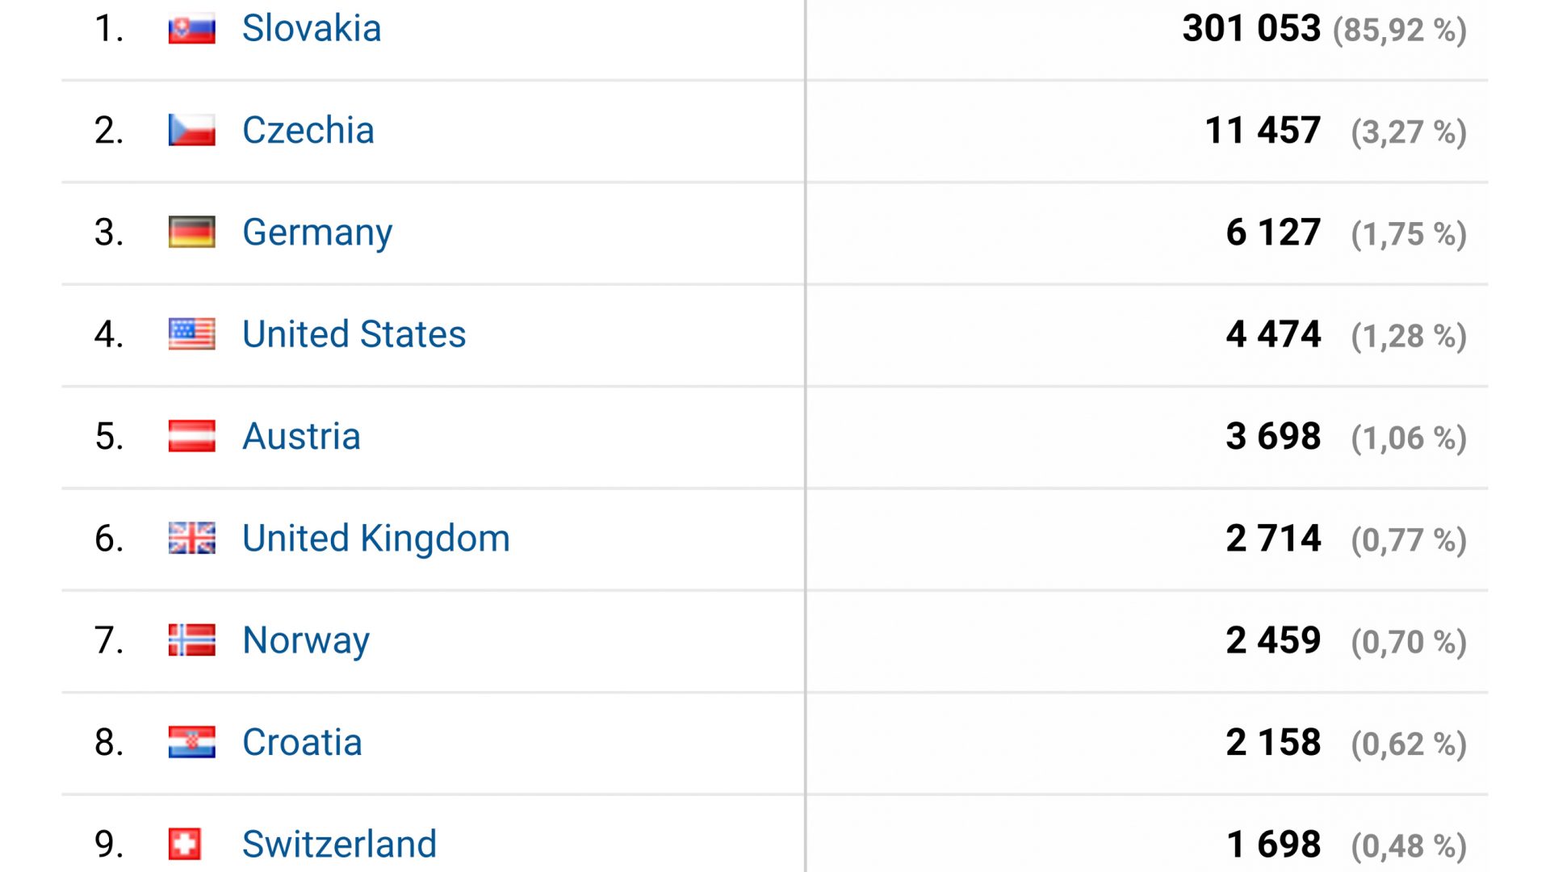Click the Germany flag icon
Screen dimensions: 1550x872
point(191,232)
